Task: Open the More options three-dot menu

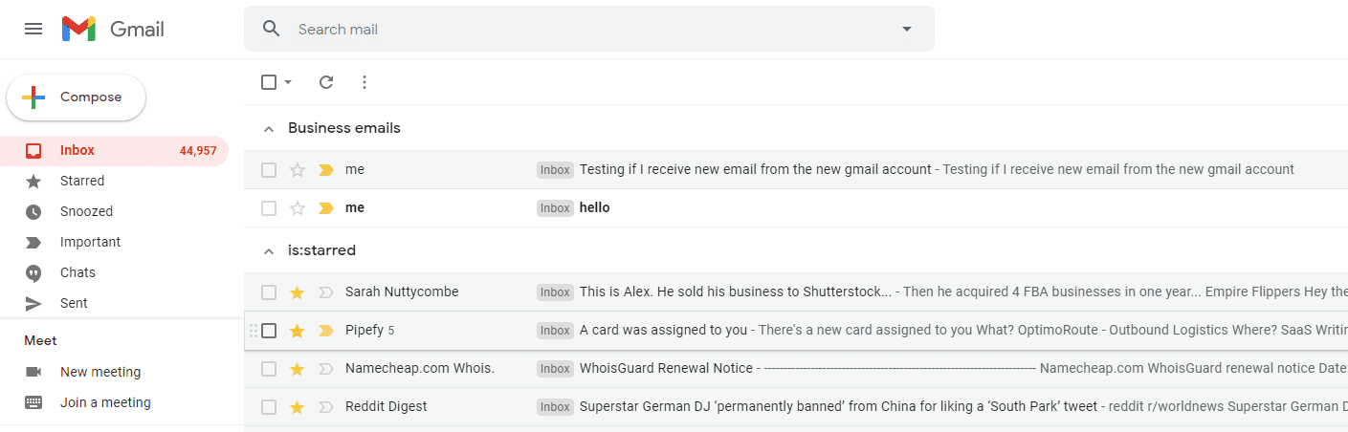Action: pos(365,82)
